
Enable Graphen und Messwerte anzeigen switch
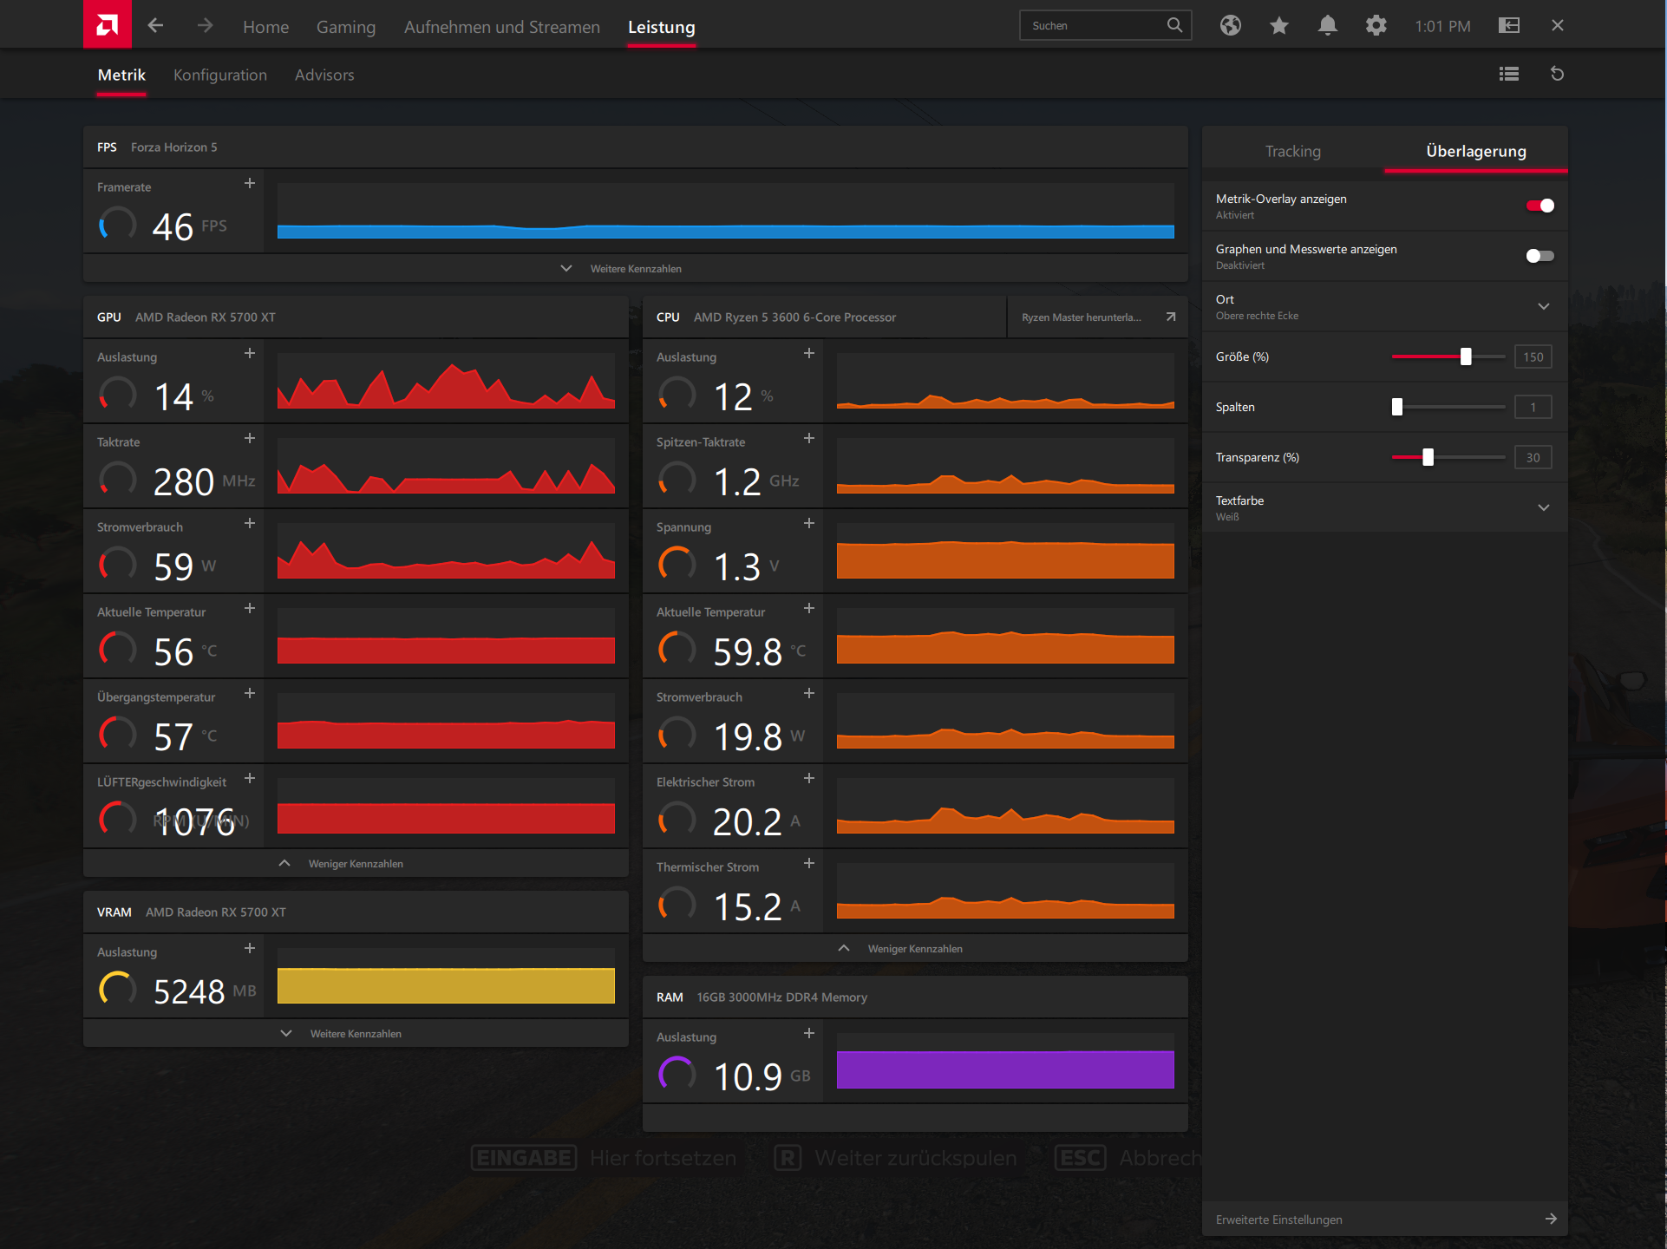[x=1540, y=256]
